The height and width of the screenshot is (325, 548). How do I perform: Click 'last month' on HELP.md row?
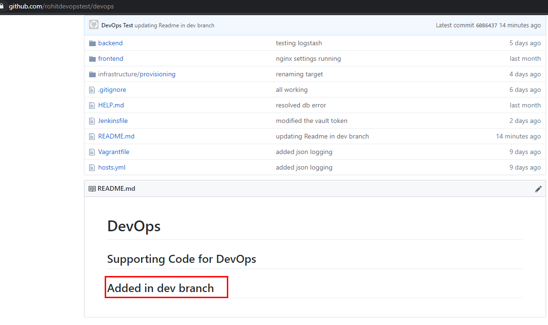click(x=525, y=105)
